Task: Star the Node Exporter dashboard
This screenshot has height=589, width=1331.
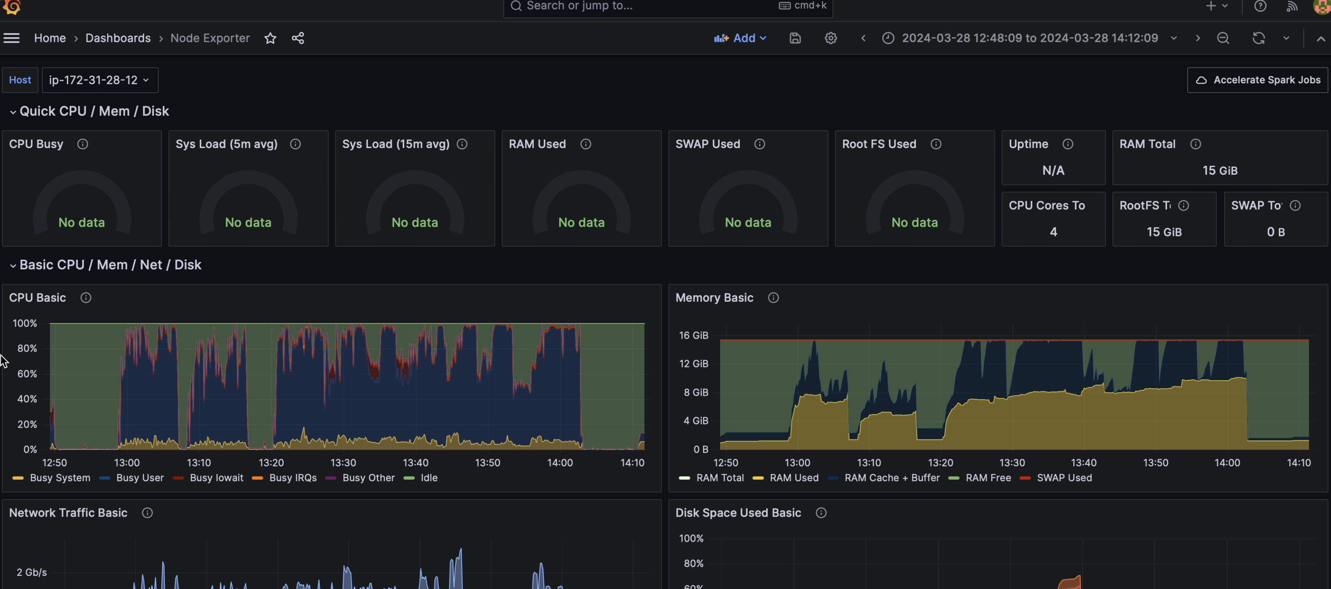Action: point(270,38)
